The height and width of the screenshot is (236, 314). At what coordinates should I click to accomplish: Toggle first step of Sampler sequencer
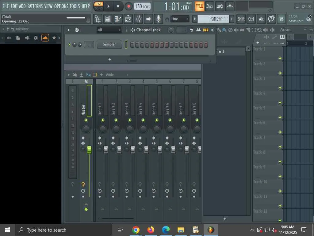[x=132, y=45]
